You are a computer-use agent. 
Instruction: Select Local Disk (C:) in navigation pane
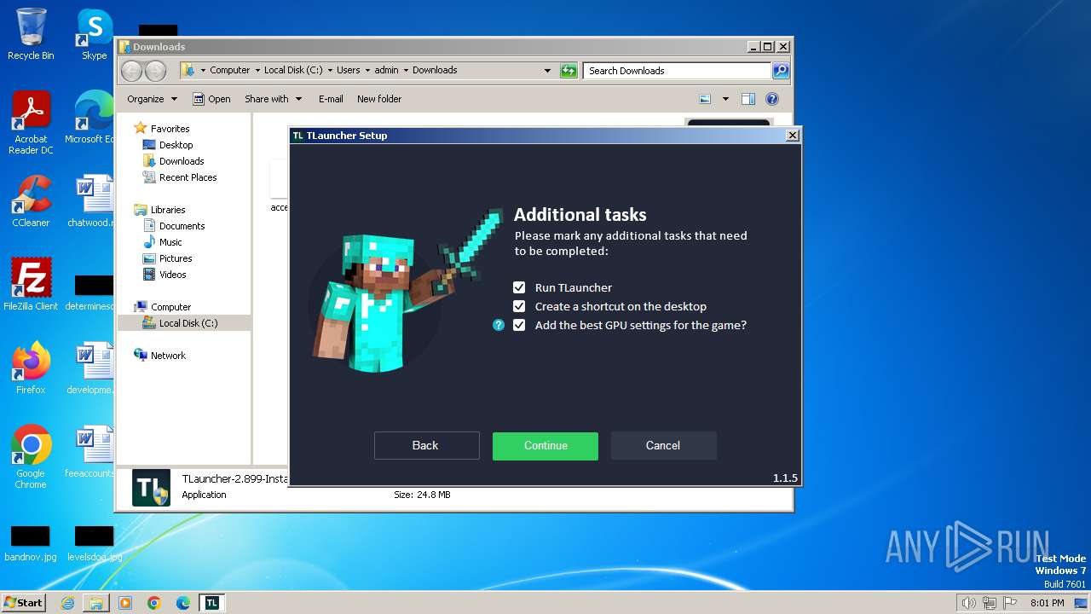pos(188,323)
